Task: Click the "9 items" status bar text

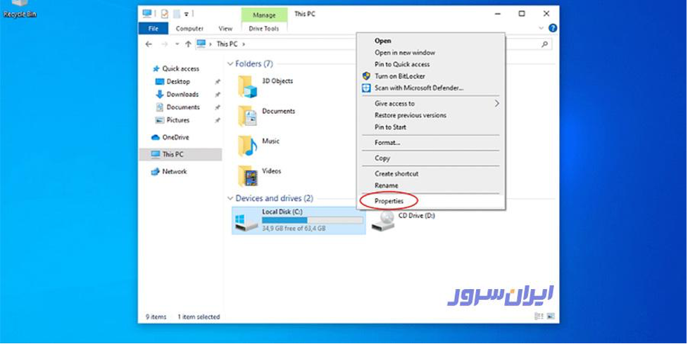Action: point(156,317)
